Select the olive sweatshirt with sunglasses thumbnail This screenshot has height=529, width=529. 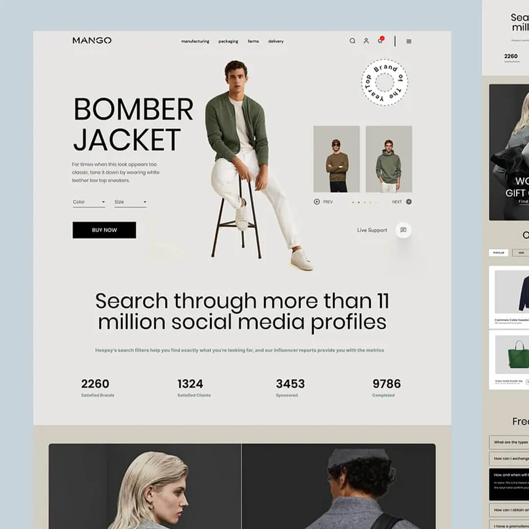[x=337, y=159]
